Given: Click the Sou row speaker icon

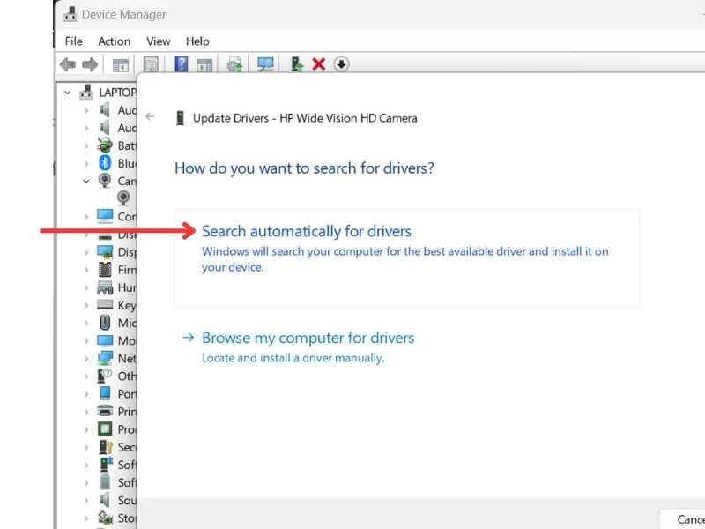Looking at the screenshot, I should [105, 500].
